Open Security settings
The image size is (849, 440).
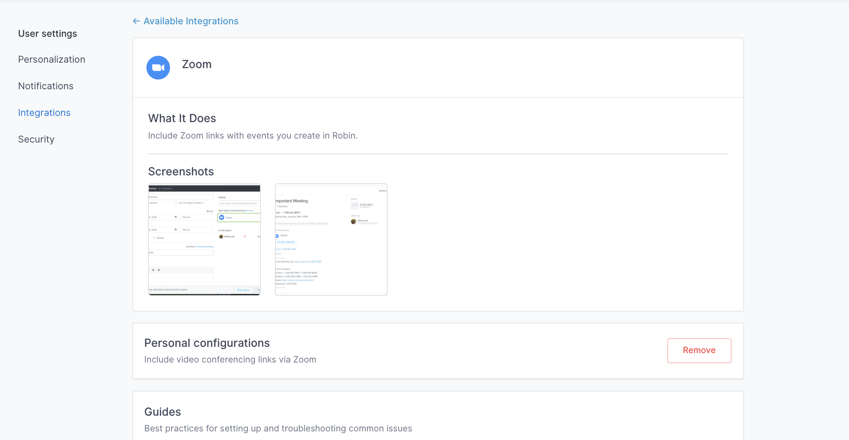(x=36, y=139)
